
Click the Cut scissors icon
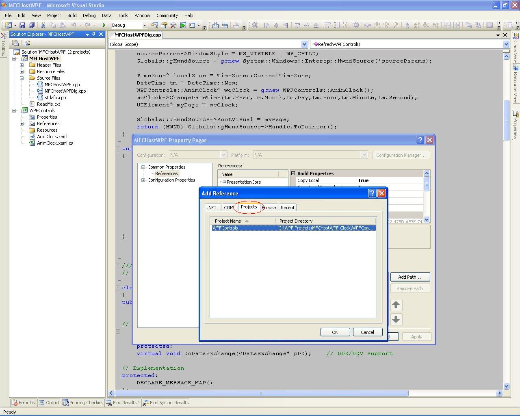(x=43, y=25)
